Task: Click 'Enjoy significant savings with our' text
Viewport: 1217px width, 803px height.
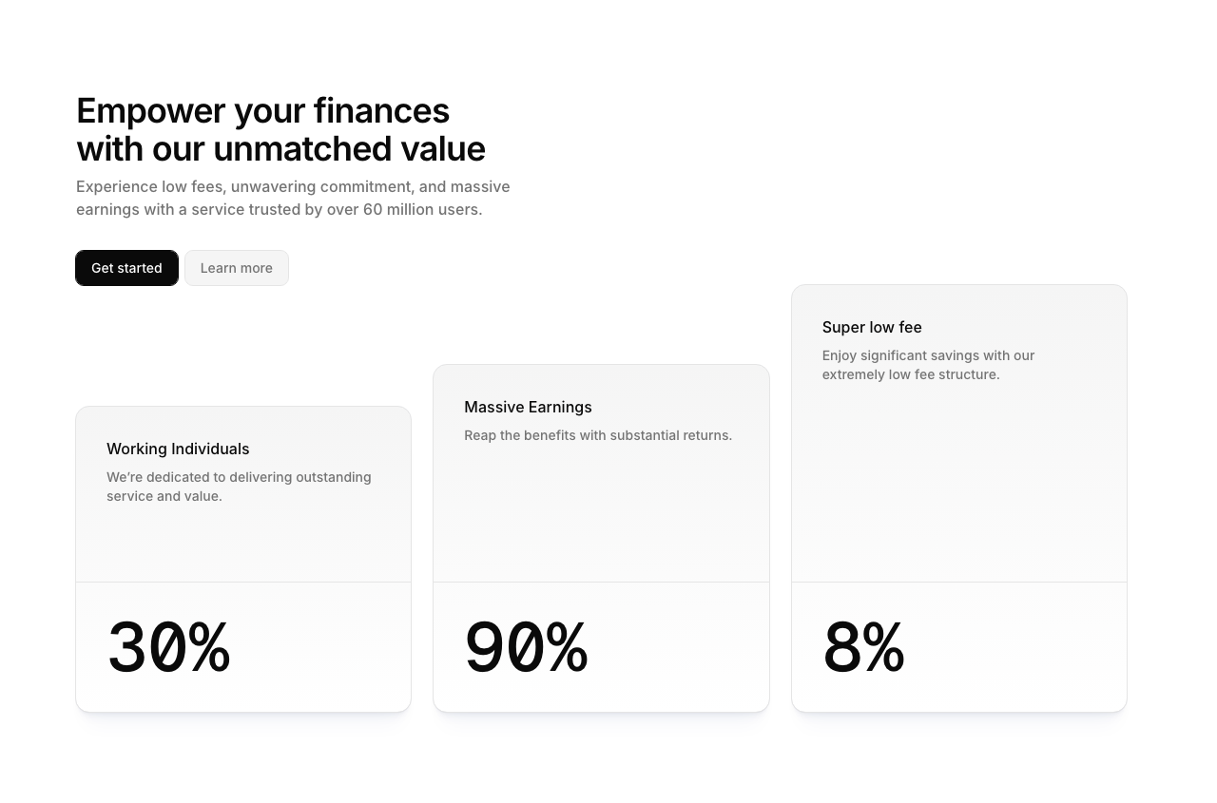Action: [928, 355]
